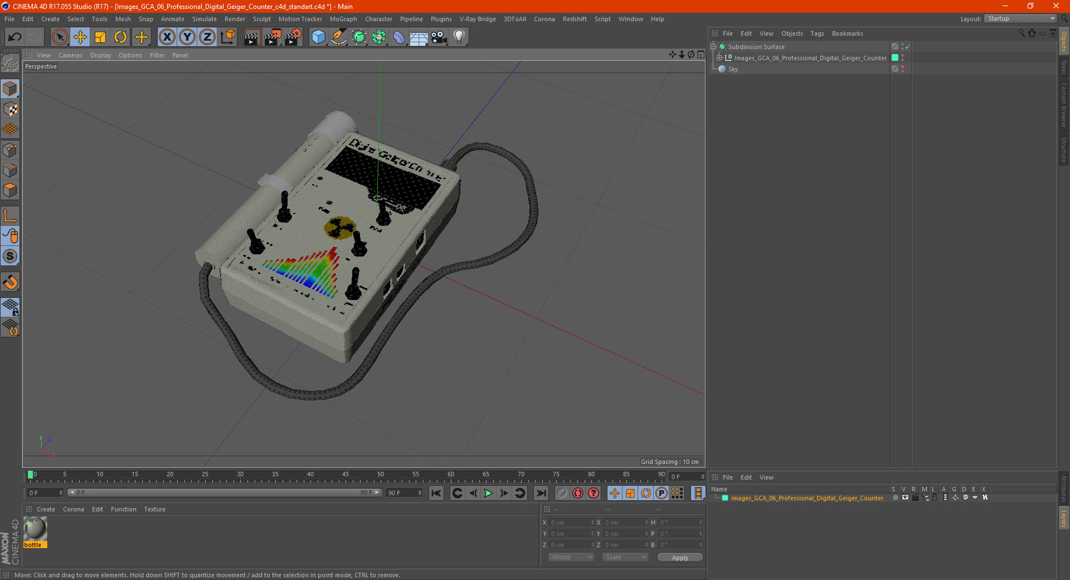This screenshot has width=1070, height=580.
Task: Activate the Move tool in top toolbar
Action: coord(80,37)
